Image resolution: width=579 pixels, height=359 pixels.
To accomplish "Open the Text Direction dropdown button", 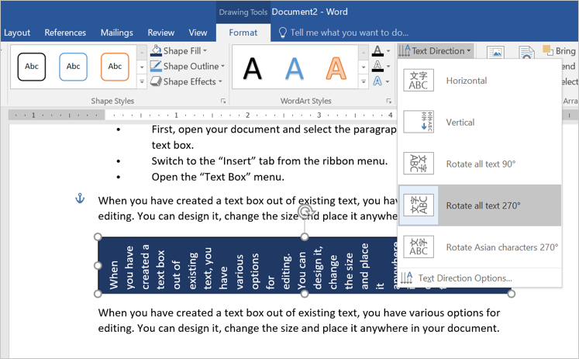I will (435, 51).
